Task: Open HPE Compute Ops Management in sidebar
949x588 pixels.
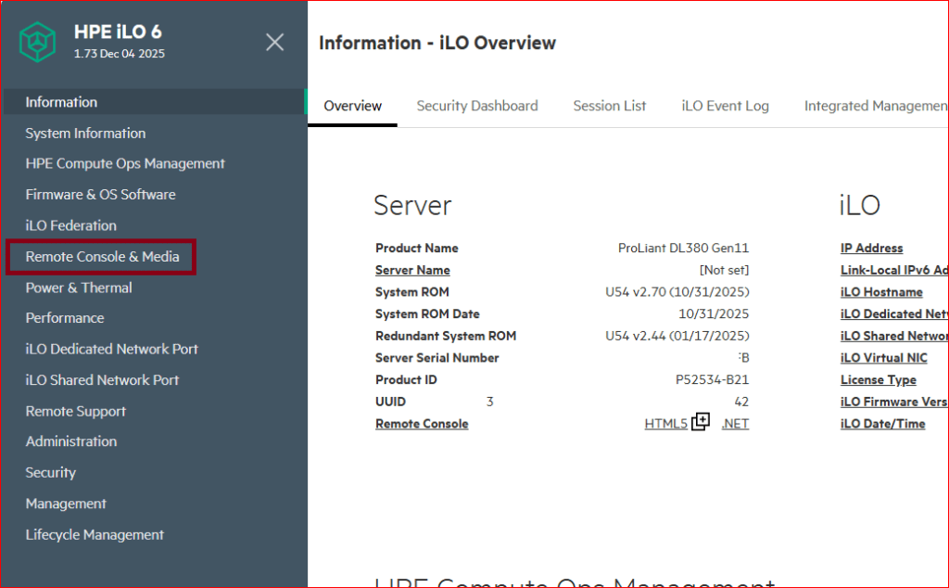Action: pyautogui.click(x=125, y=163)
